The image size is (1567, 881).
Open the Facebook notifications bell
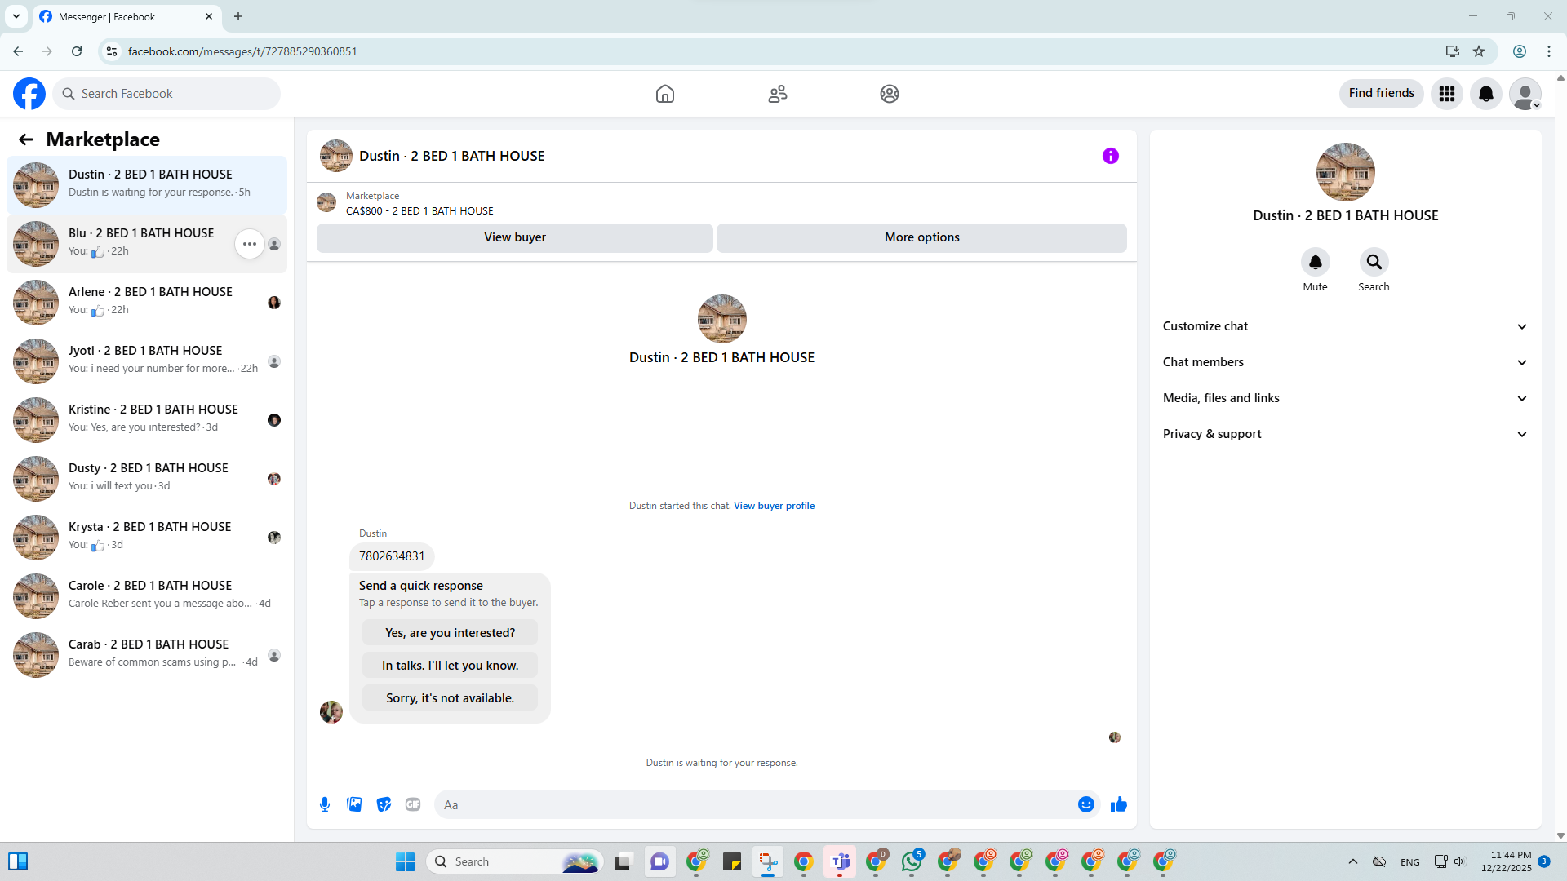pyautogui.click(x=1485, y=94)
